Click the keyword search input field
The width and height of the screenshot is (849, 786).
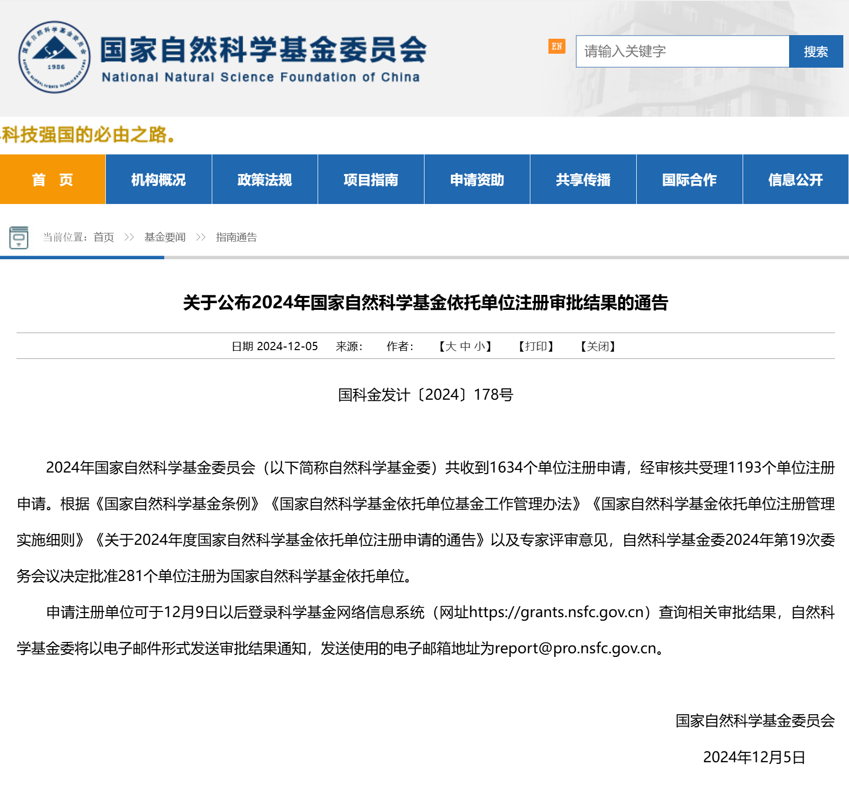coord(682,52)
